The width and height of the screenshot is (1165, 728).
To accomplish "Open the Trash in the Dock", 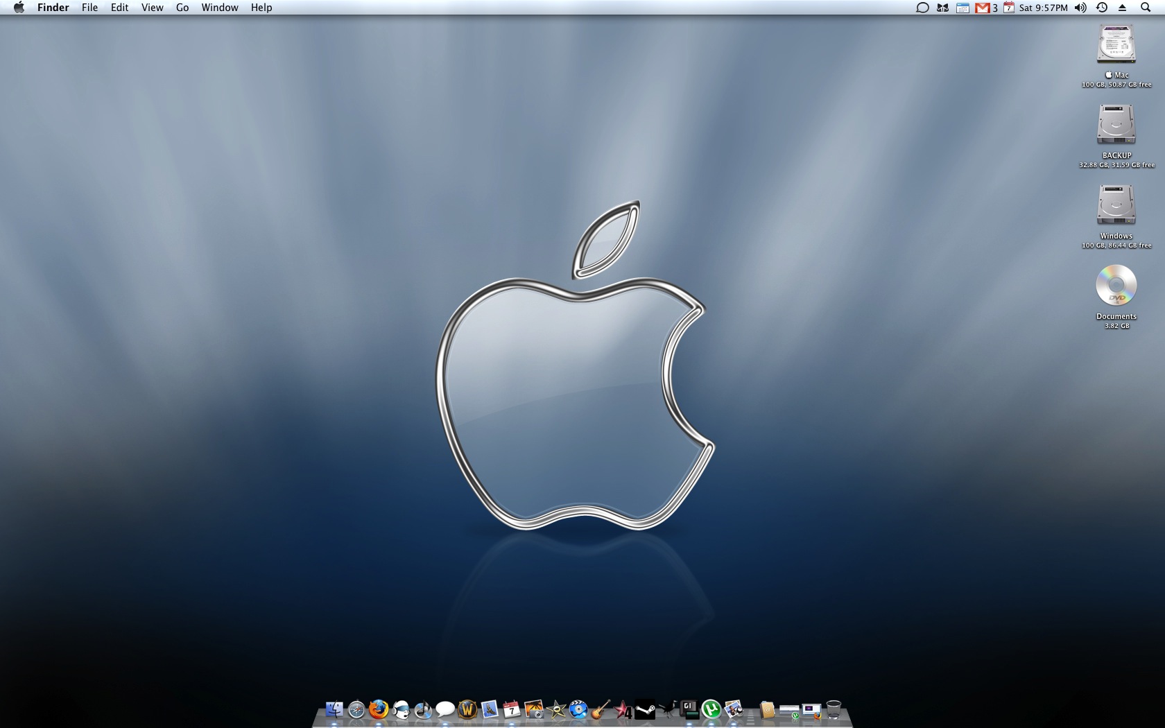I will click(834, 709).
